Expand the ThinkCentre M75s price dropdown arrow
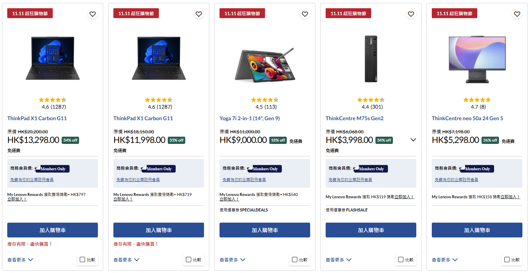 point(414,140)
